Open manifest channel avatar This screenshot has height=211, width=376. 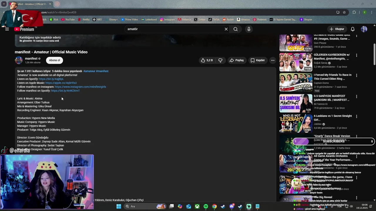click(19, 60)
